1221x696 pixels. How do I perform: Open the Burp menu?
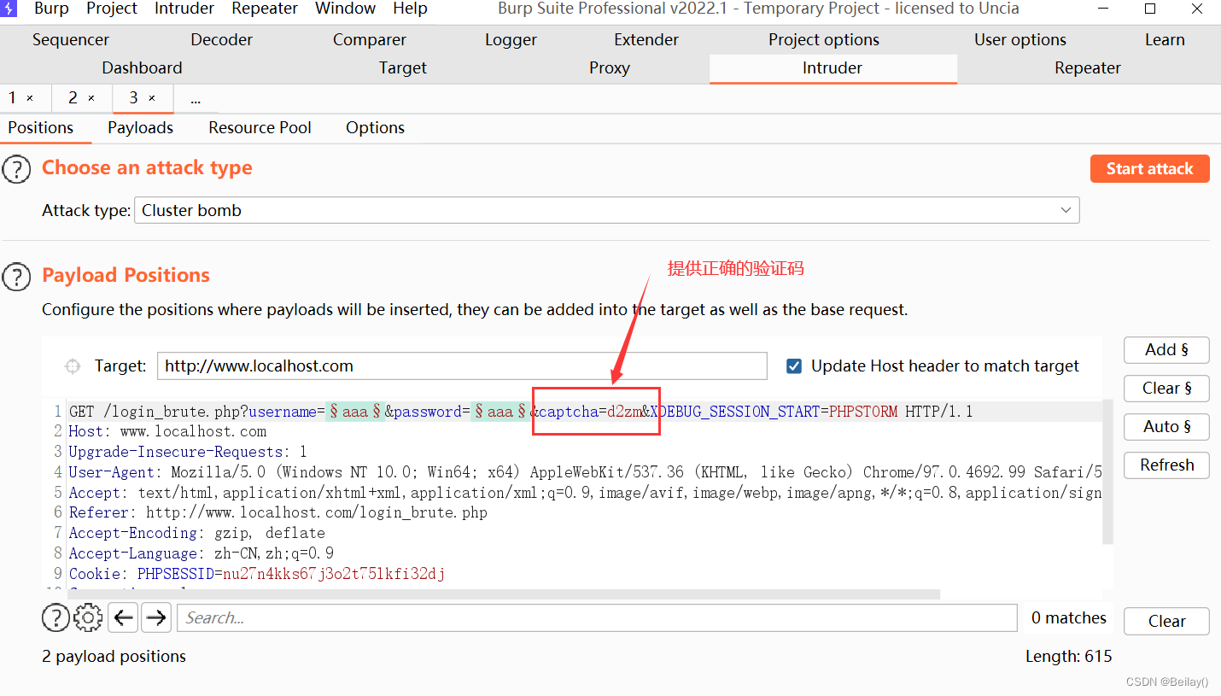coord(51,9)
